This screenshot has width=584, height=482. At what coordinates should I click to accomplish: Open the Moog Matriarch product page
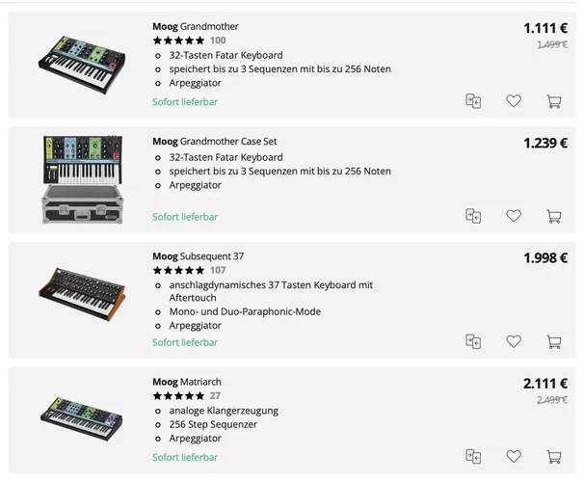[187, 382]
